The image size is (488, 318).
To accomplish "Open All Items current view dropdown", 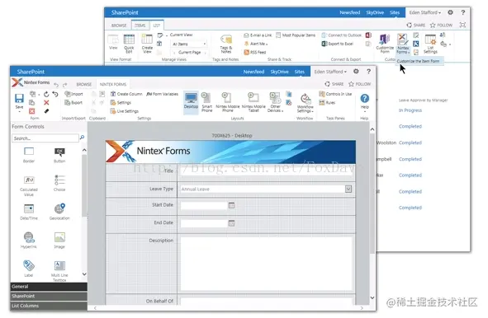I will tap(189, 44).
